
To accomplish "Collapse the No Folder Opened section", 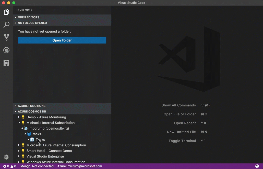I will coord(15,23).
